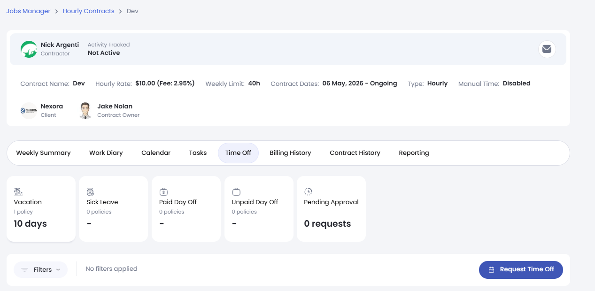This screenshot has width=595, height=291.
Task: Switch to the Reporting tab
Action: coord(414,153)
